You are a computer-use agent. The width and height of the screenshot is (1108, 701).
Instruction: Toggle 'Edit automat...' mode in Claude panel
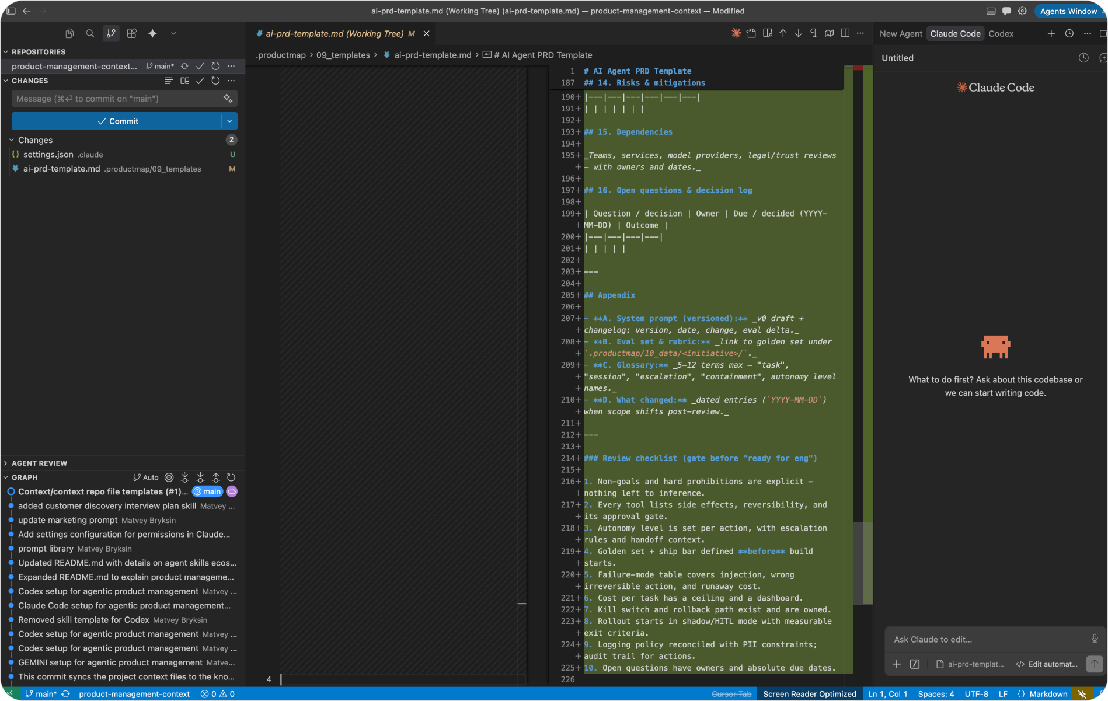[1047, 664]
